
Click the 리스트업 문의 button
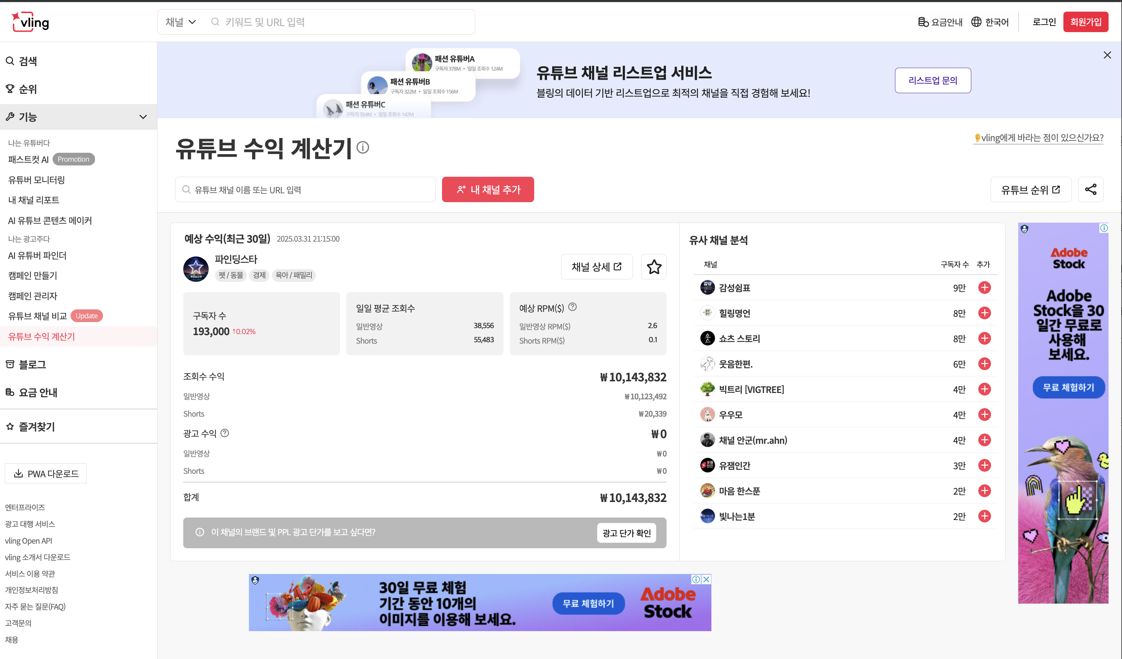coord(933,80)
